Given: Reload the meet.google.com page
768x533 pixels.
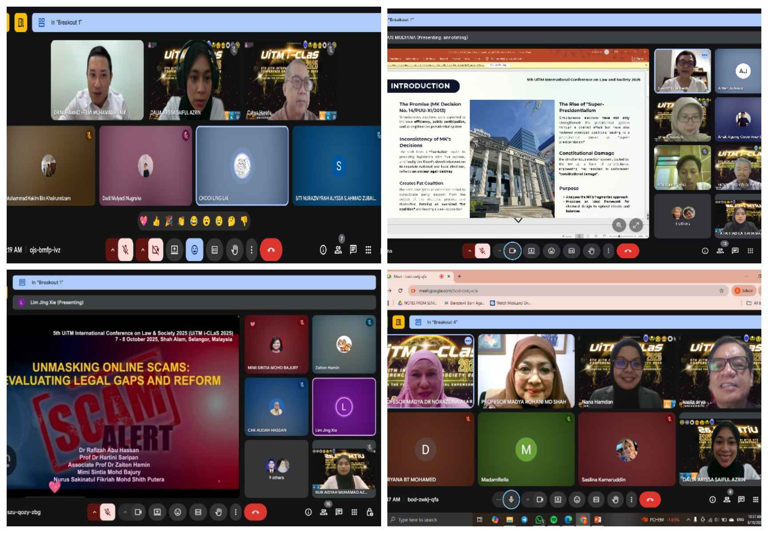Looking at the screenshot, I should (400, 290).
